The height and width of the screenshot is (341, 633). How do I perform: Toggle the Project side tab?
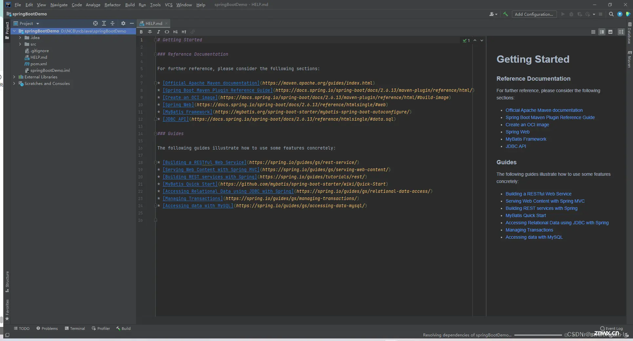coord(7,30)
